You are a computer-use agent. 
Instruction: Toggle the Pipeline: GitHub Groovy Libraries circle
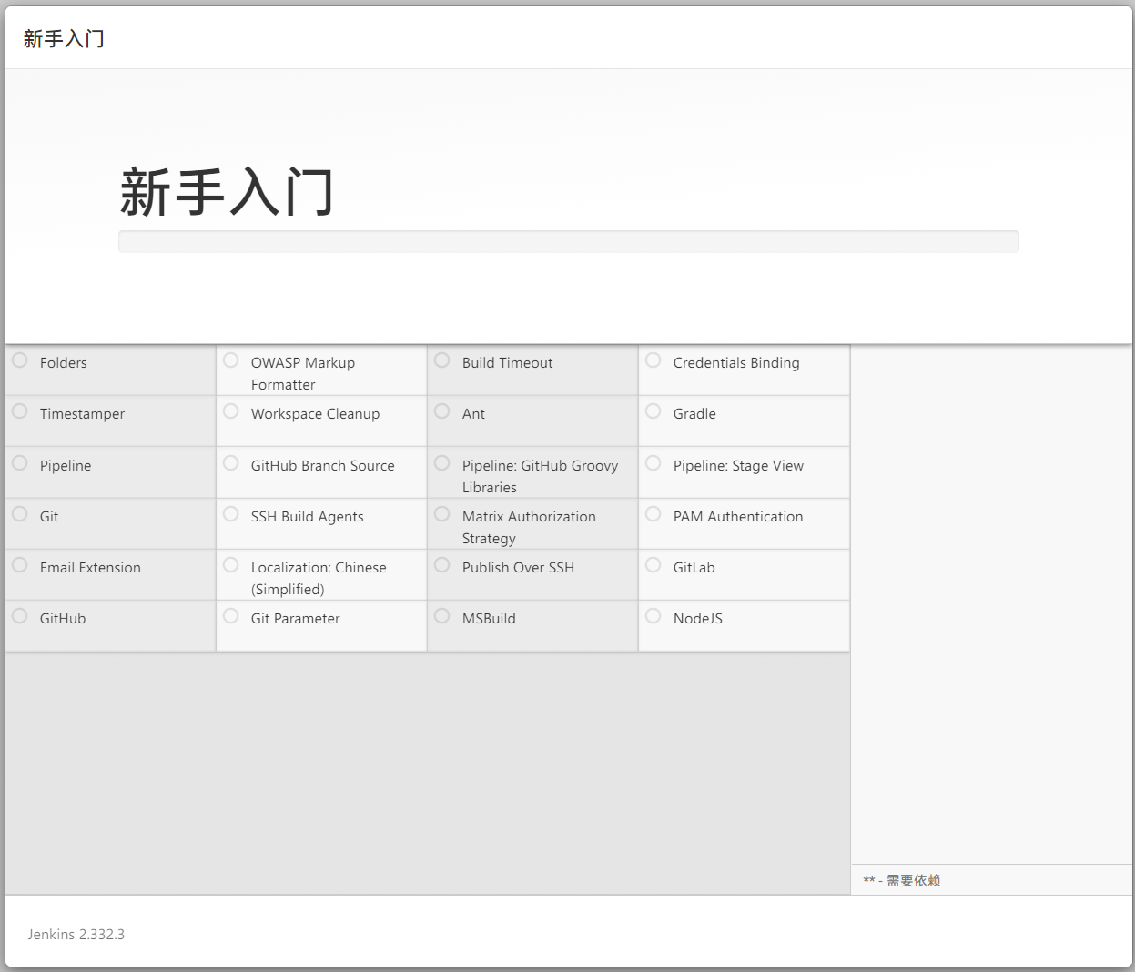(442, 463)
